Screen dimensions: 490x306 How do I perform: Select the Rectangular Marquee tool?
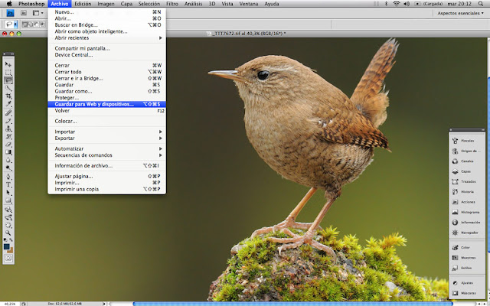pyautogui.click(x=8, y=73)
